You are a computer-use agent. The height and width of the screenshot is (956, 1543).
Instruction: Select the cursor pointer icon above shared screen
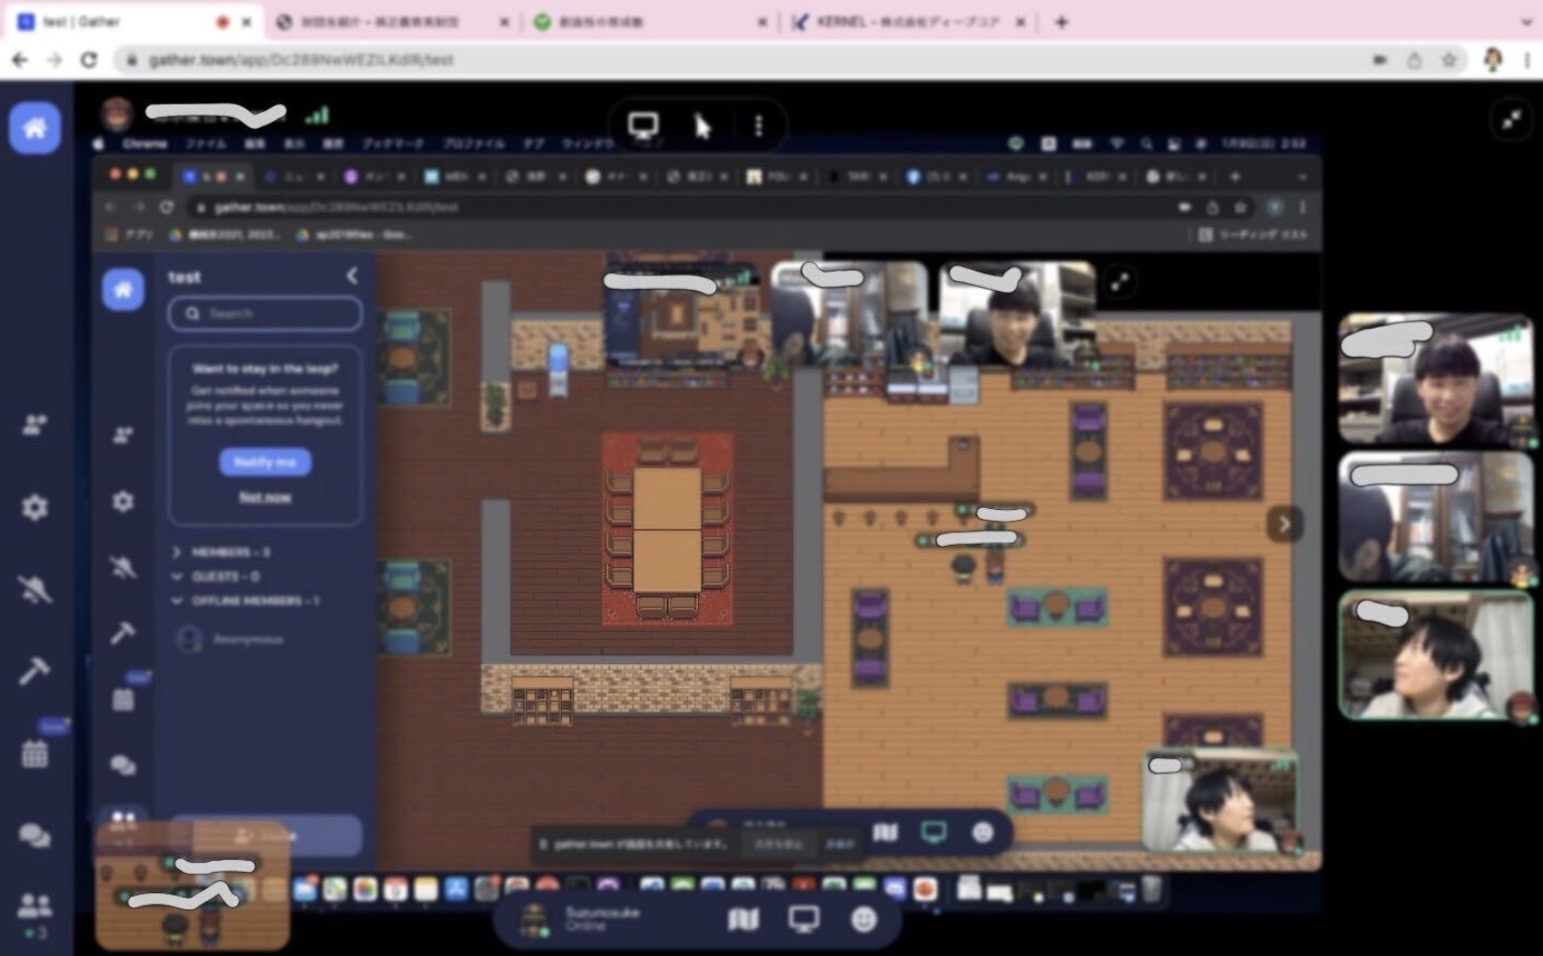point(703,126)
